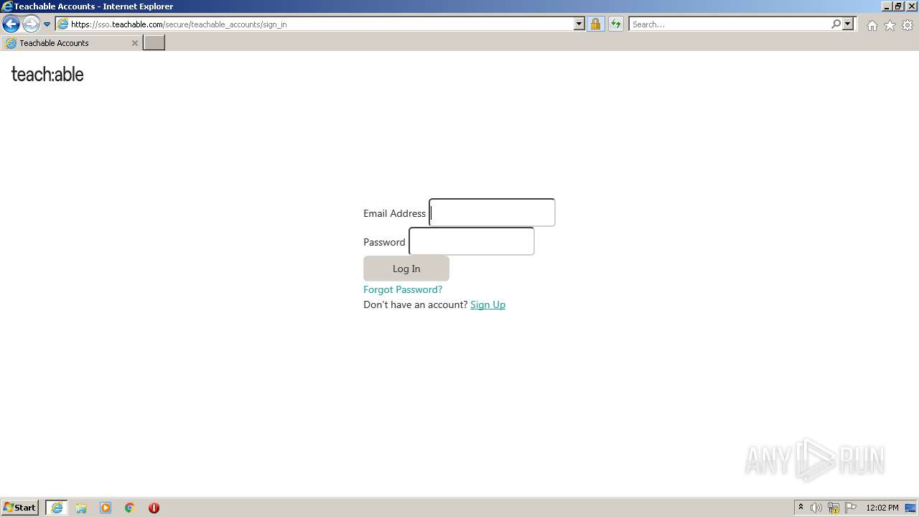Click the Show desktop tray icon
Viewport: 919px width, 517px height.
(x=910, y=508)
